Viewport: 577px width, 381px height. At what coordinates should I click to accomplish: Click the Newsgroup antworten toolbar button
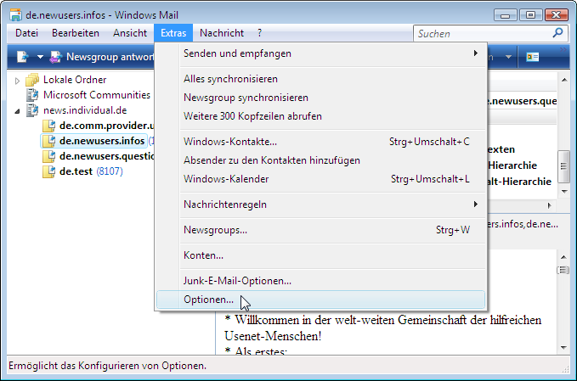[x=102, y=57]
